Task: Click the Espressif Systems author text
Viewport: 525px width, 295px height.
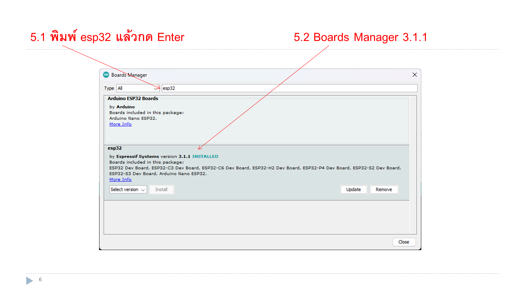Action: (137, 156)
